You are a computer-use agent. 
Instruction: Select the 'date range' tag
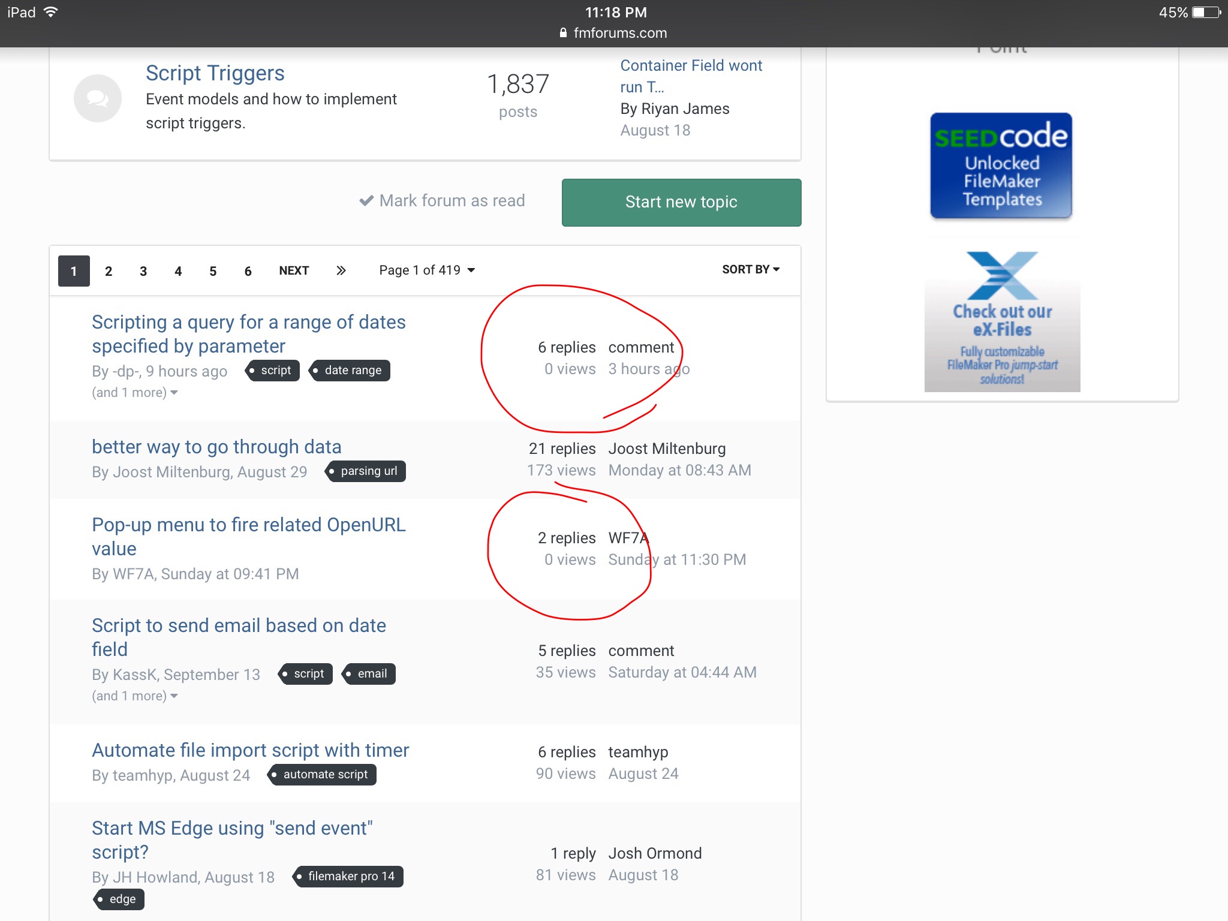350,371
